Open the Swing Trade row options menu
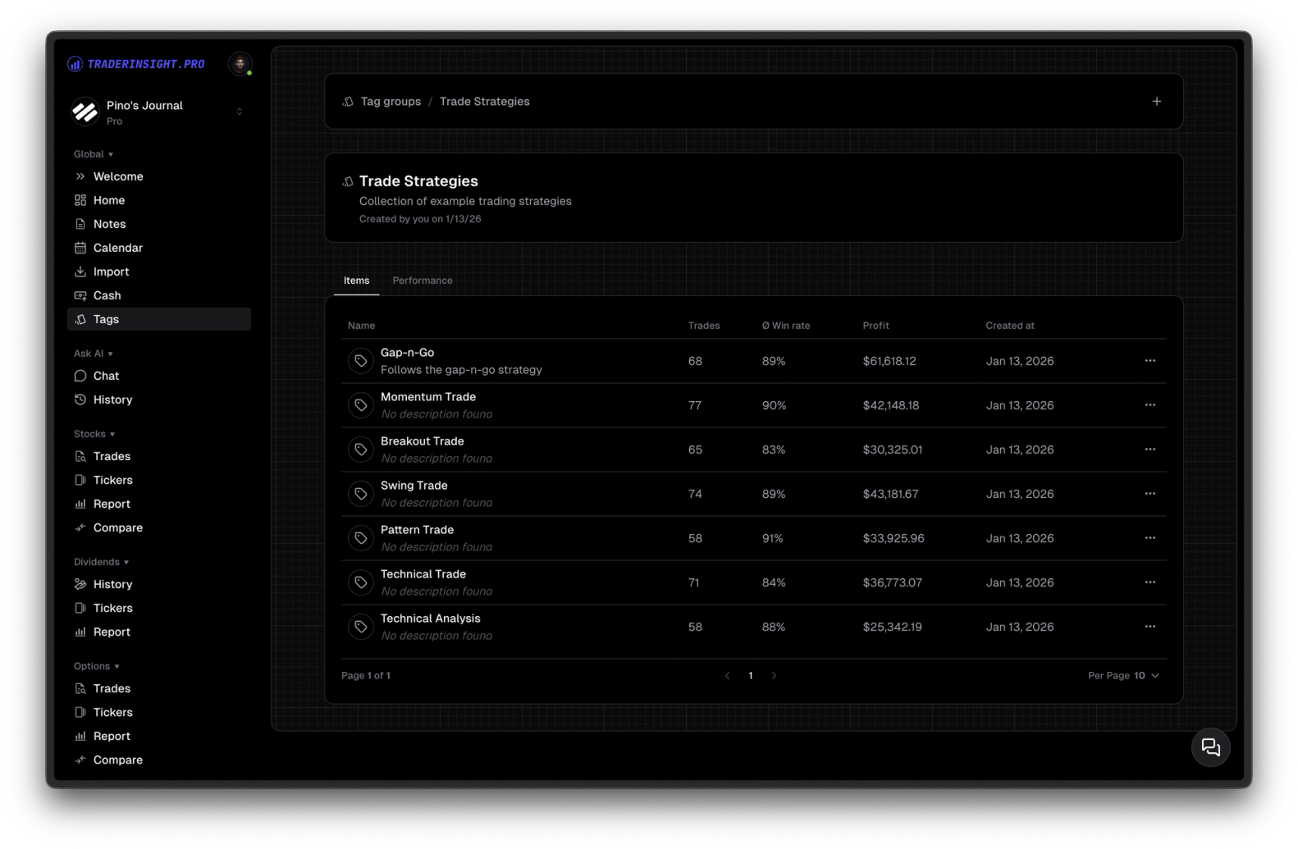This screenshot has height=849, width=1298. coord(1149,494)
